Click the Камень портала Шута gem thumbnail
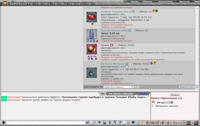Image resolution: width=200 pixels, height=126 pixels. 92,17
